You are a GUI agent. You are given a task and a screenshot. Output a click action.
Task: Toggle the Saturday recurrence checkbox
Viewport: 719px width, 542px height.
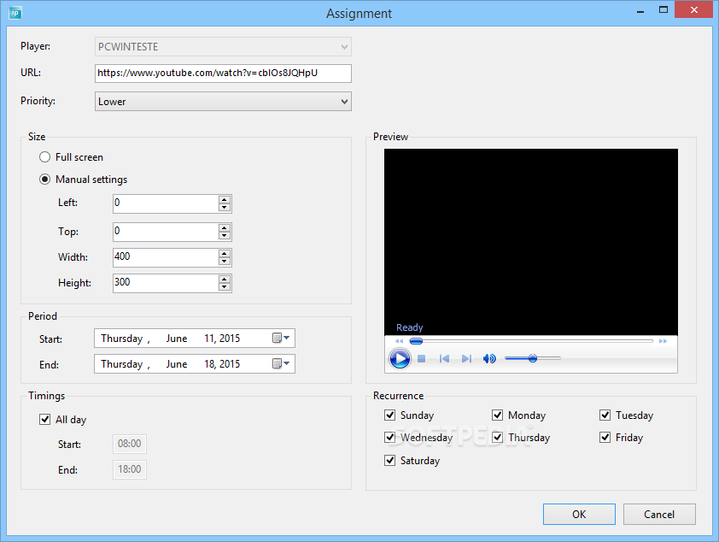389,460
